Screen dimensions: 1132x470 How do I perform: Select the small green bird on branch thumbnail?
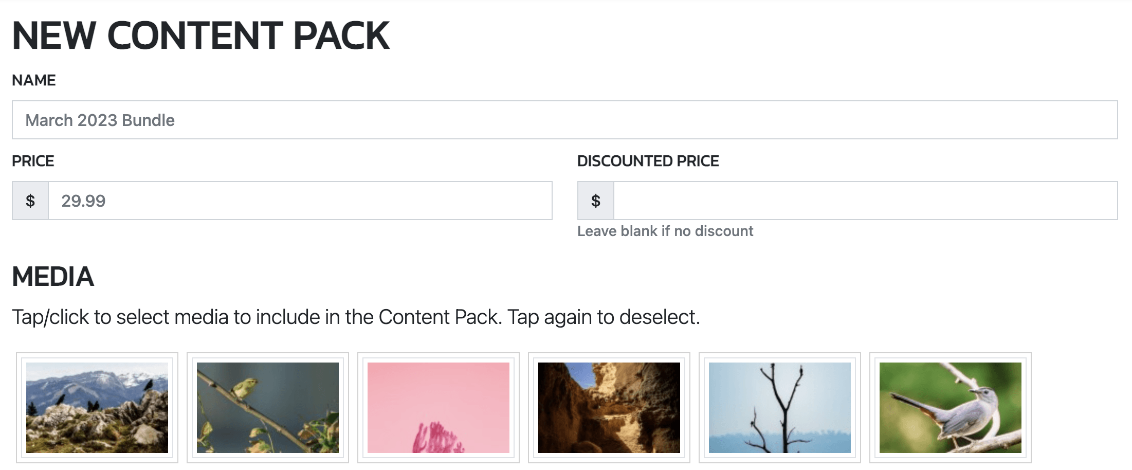(x=268, y=408)
